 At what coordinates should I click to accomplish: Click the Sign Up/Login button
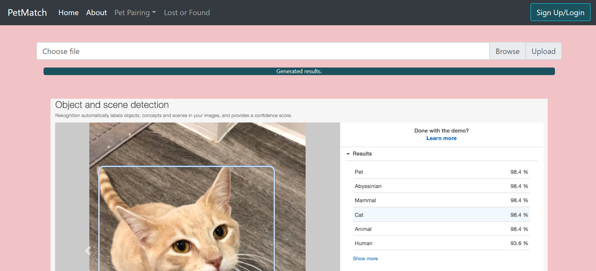560,12
